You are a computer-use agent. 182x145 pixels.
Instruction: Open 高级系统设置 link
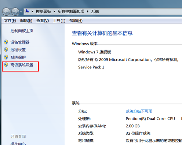[x=22, y=65]
